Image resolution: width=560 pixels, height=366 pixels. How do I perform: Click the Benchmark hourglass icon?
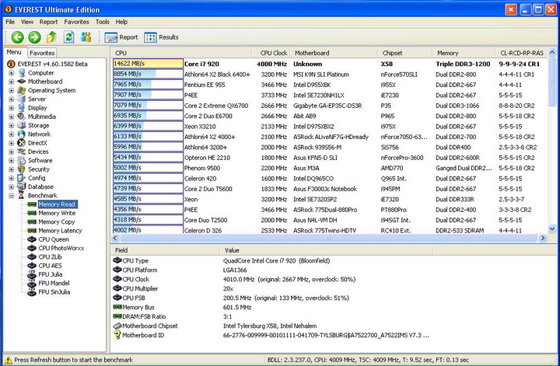pos(22,196)
